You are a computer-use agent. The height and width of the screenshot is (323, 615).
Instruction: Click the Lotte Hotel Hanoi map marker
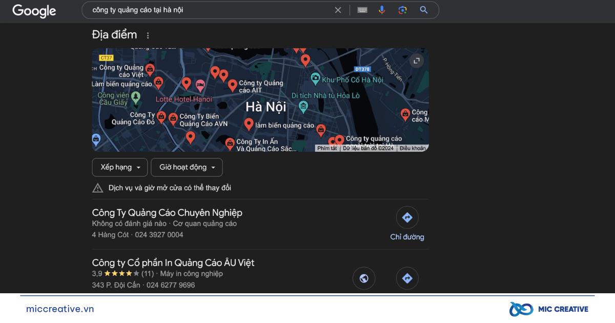(200, 85)
